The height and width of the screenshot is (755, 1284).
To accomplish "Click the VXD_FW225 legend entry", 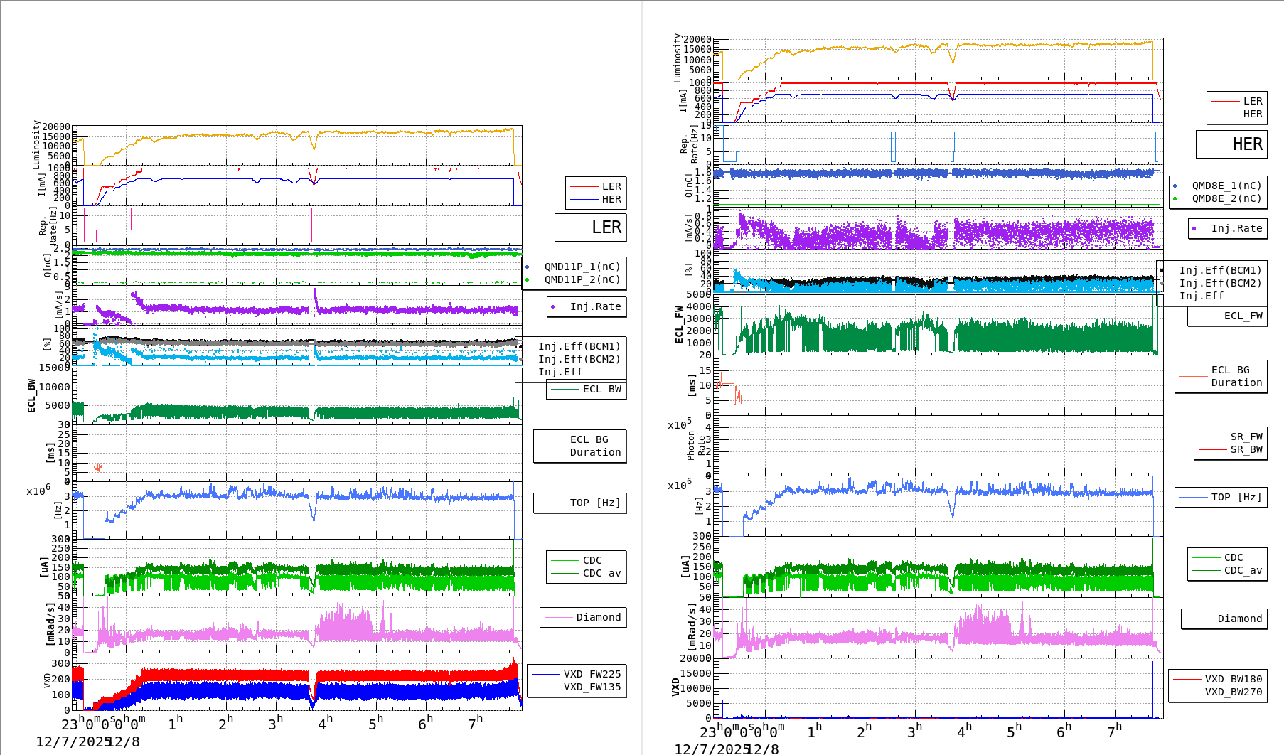I will (592, 674).
